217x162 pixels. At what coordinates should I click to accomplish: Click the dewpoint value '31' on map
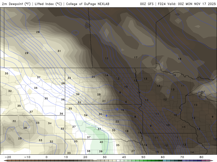pyautogui.click(x=59, y=51)
